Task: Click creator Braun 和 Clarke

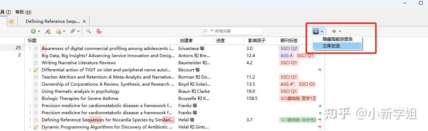Action: [x=194, y=91]
